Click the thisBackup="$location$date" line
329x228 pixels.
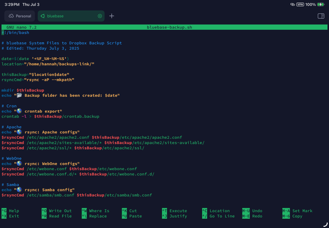click(x=35, y=75)
